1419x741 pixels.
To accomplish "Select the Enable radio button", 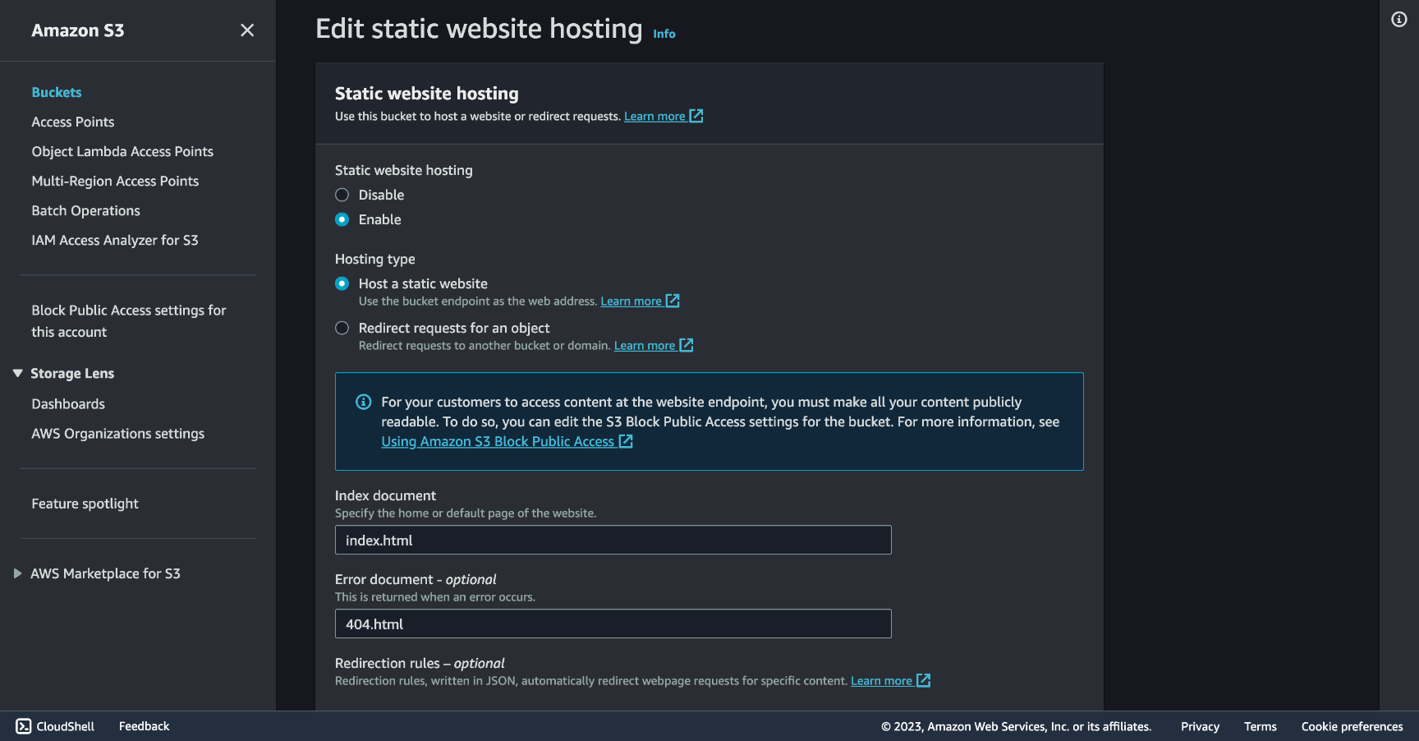I will pyautogui.click(x=342, y=219).
